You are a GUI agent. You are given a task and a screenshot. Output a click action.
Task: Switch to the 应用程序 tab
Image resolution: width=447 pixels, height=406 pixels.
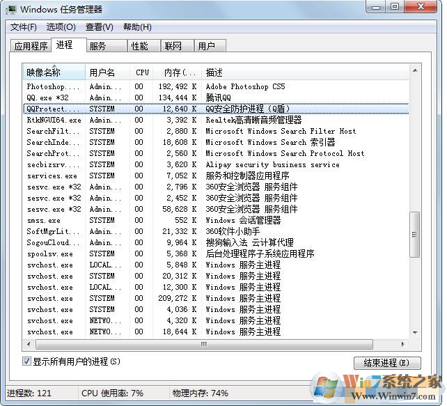pyautogui.click(x=31, y=46)
